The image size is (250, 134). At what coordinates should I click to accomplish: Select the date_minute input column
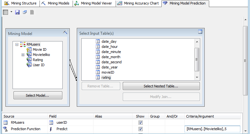tap(111, 52)
